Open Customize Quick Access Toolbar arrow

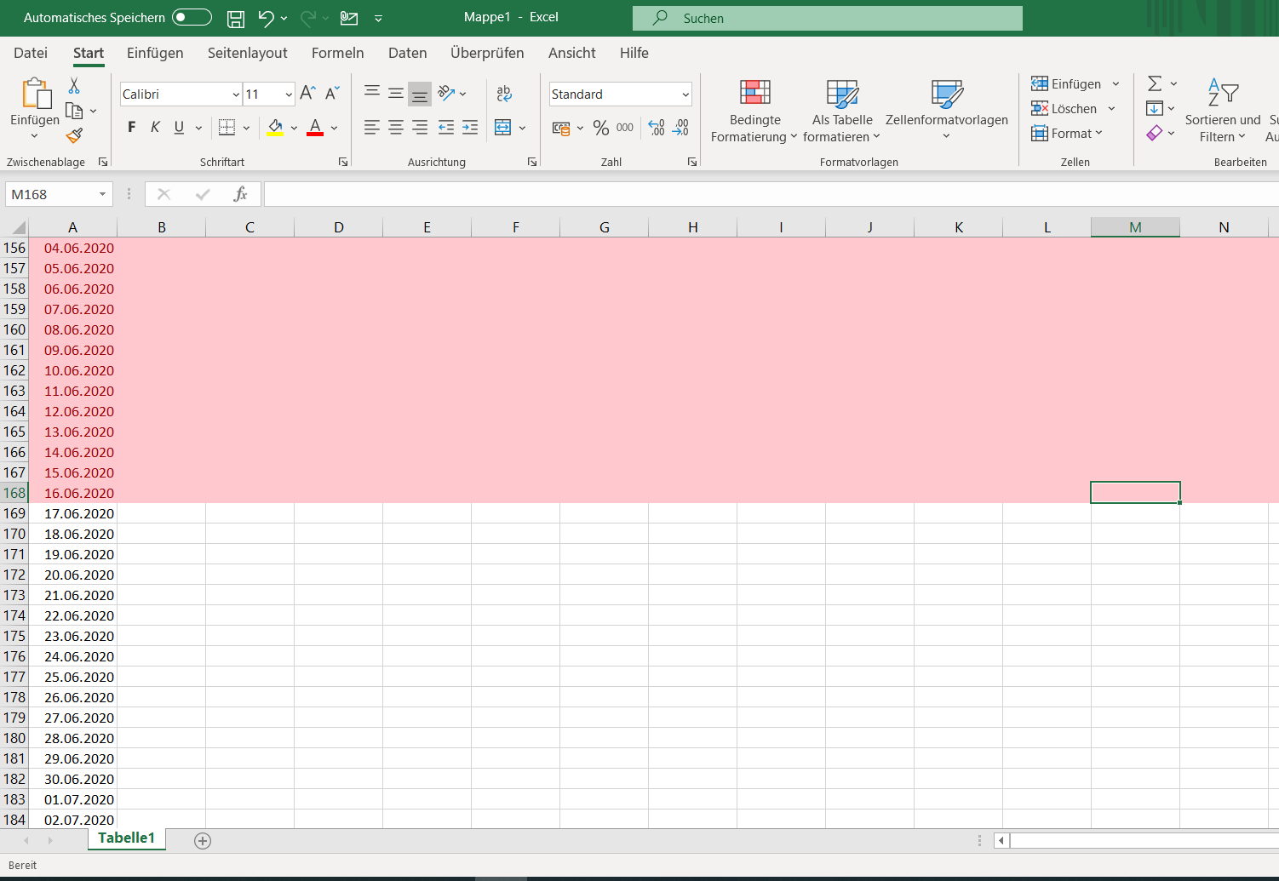point(378,18)
